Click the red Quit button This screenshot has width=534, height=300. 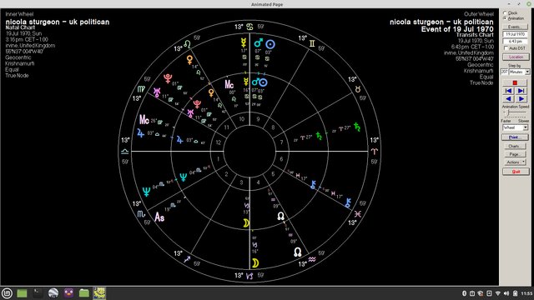pos(516,172)
